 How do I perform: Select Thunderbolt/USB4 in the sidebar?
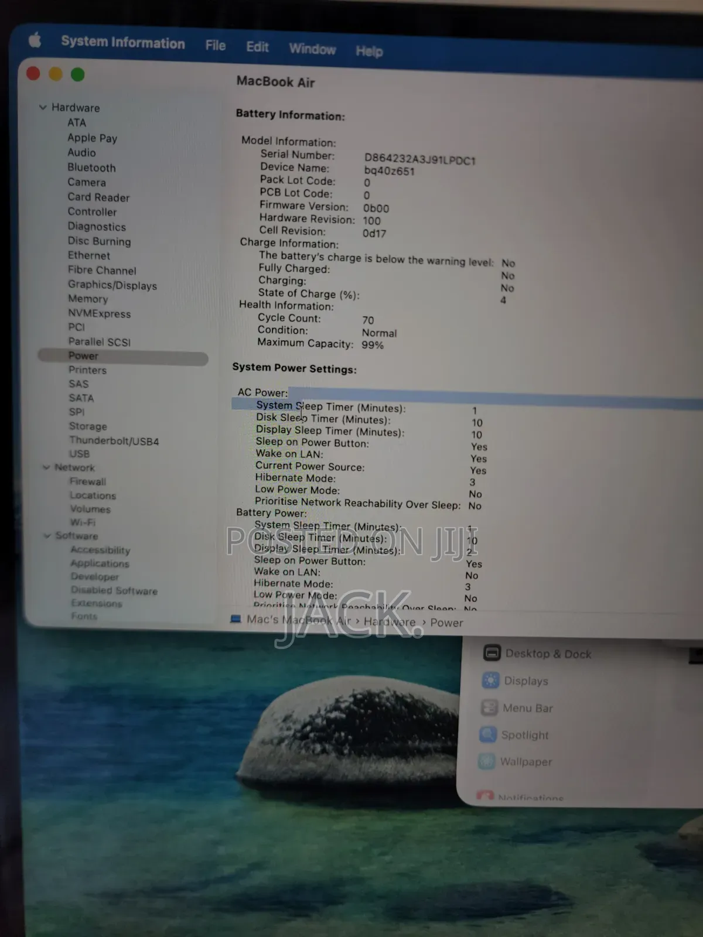114,440
